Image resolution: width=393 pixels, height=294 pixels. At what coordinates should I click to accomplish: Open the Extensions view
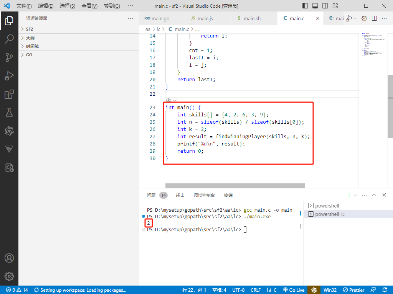point(9,94)
